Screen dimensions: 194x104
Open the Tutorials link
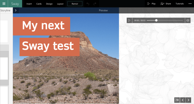[x=179, y=4]
